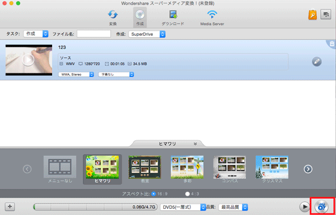Select the コンパス compass menu template
Image resolution: width=336 pixels, height=215 pixels.
point(230,169)
